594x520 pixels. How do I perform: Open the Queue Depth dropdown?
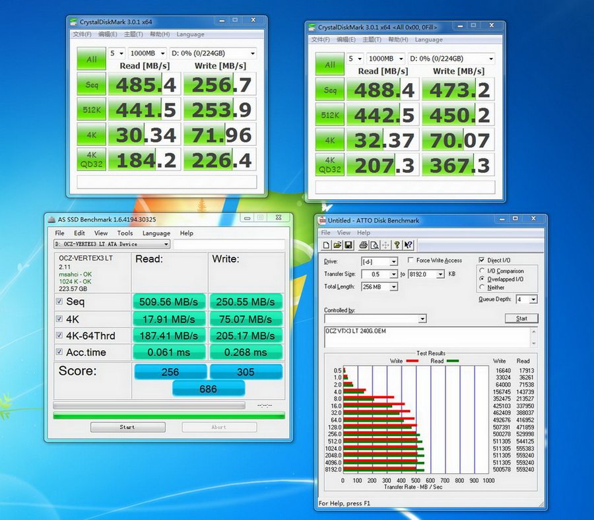tap(533, 300)
